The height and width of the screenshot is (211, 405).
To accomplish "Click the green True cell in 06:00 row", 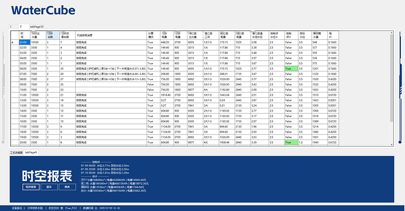I will (x=291, y=69).
